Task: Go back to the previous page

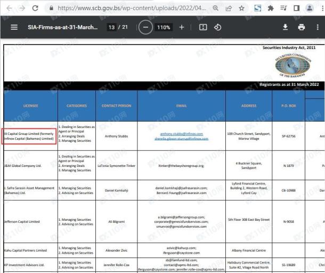Action: 9,8
